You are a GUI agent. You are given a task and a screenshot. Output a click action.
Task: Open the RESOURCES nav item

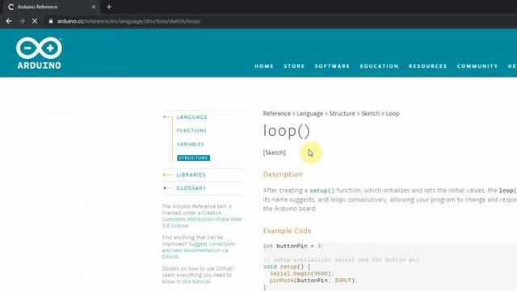click(x=427, y=66)
